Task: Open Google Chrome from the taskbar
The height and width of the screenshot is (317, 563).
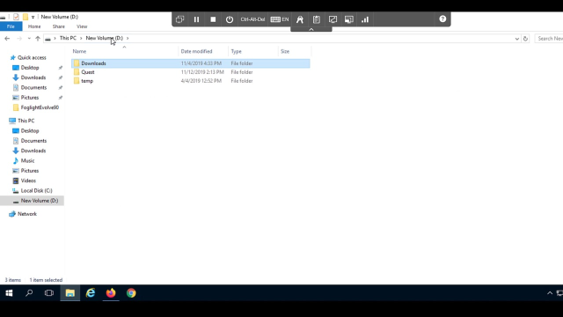Action: click(x=131, y=293)
